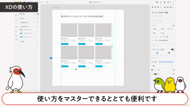Add video with plus beside ビデオ
This screenshot has height=107, width=190.
(37, 41)
